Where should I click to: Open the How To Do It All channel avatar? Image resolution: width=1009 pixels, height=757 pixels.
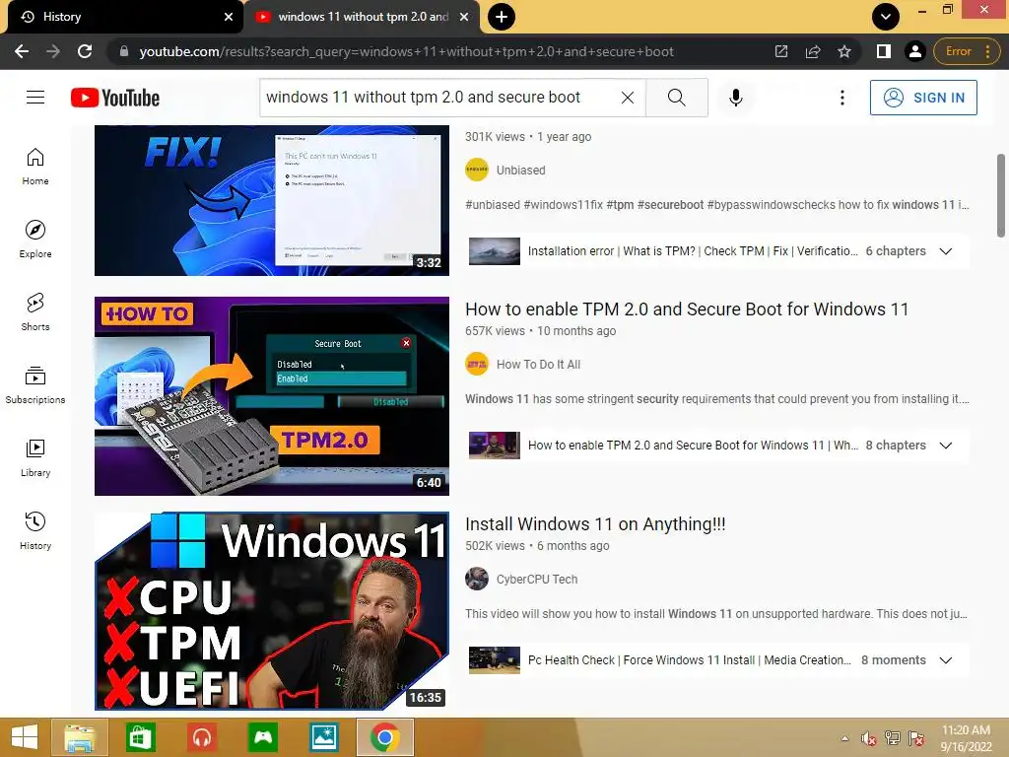click(477, 365)
